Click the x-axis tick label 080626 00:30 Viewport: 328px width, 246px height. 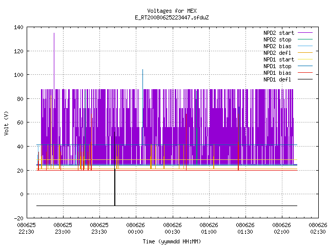(x=172, y=229)
